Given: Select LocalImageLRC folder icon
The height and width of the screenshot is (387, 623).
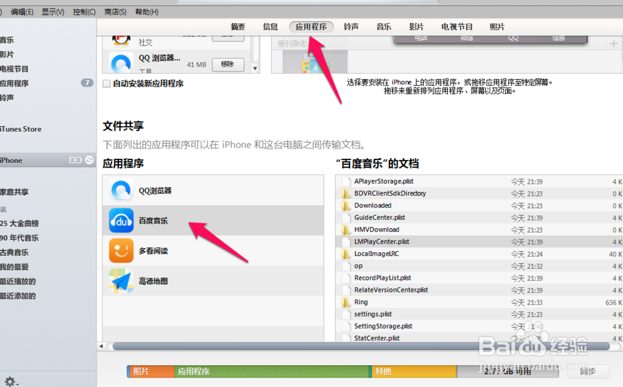Looking at the screenshot, I should pyautogui.click(x=346, y=254).
